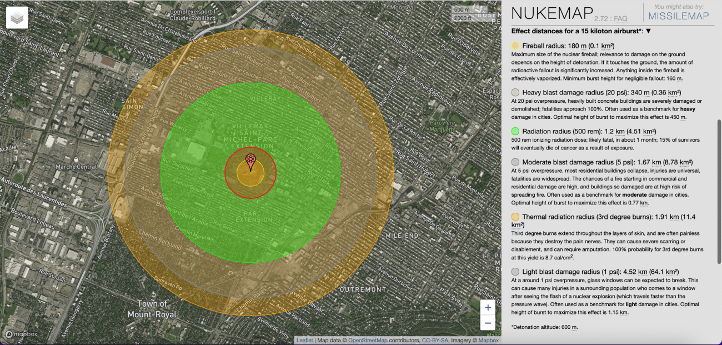The image size is (722, 345).
Task: Click the orange Thermal radiation swatch
Action: point(515,217)
